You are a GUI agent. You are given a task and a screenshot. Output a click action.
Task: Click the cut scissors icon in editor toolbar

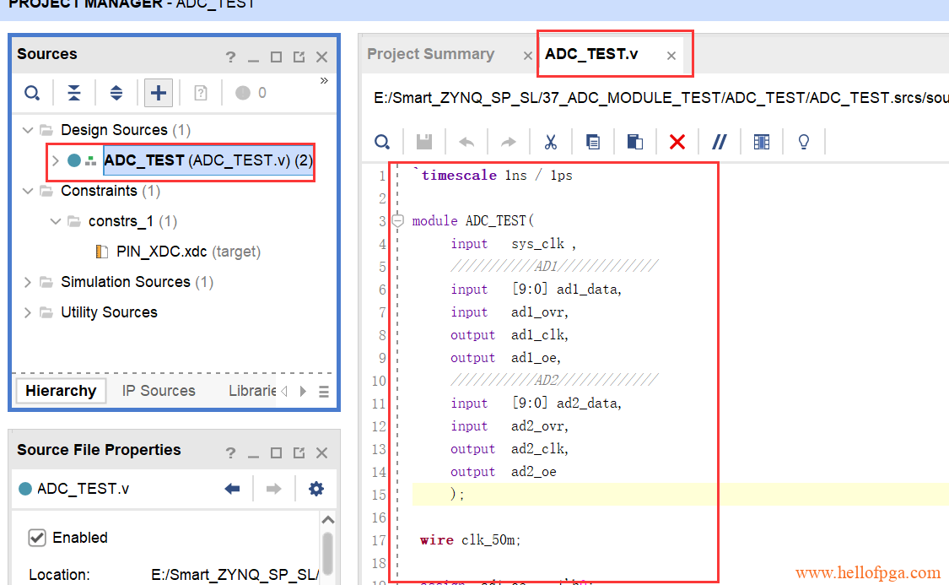[551, 142]
